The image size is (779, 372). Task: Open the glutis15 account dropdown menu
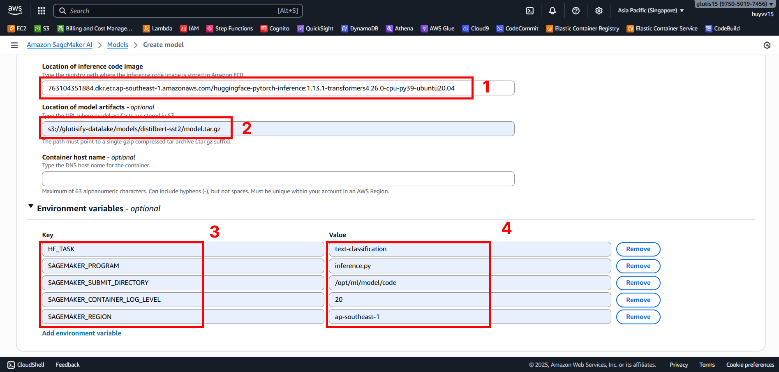click(x=734, y=4)
